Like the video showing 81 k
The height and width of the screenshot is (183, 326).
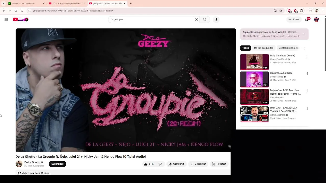coord(149,164)
